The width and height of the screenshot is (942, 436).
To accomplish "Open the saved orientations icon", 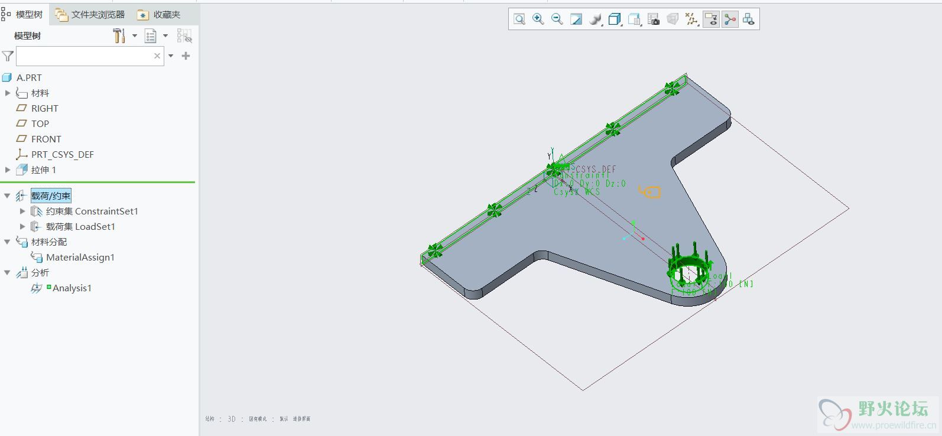I will point(634,19).
